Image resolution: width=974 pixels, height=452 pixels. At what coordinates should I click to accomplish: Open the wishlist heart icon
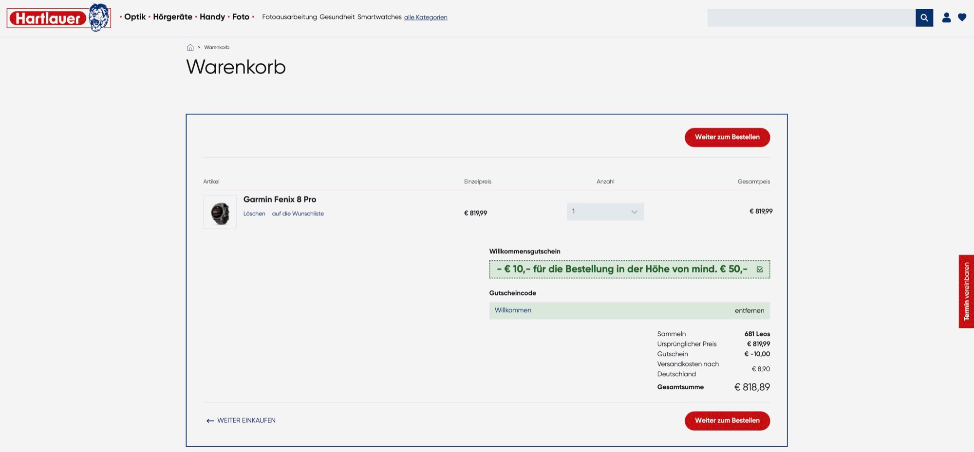(x=962, y=18)
